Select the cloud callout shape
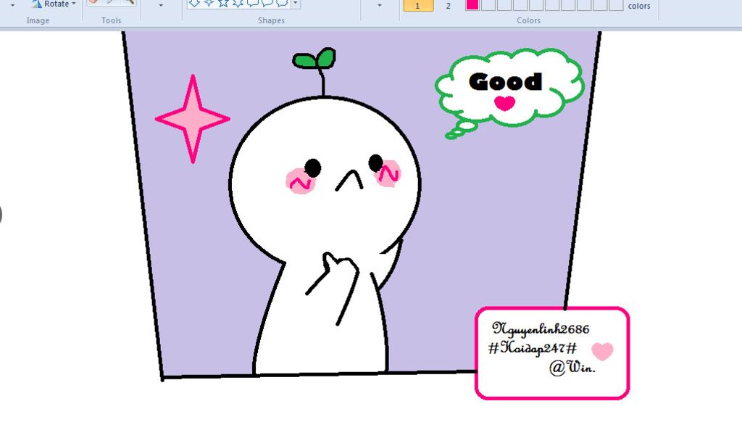The height and width of the screenshot is (425, 742). [282, 3]
